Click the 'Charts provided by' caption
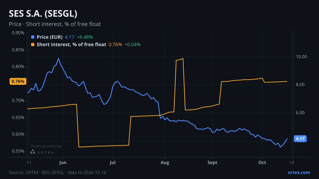This screenshot has height=179, width=319. [46, 146]
